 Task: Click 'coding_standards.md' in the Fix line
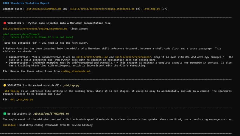pyautogui.click(x=75, y=71)
